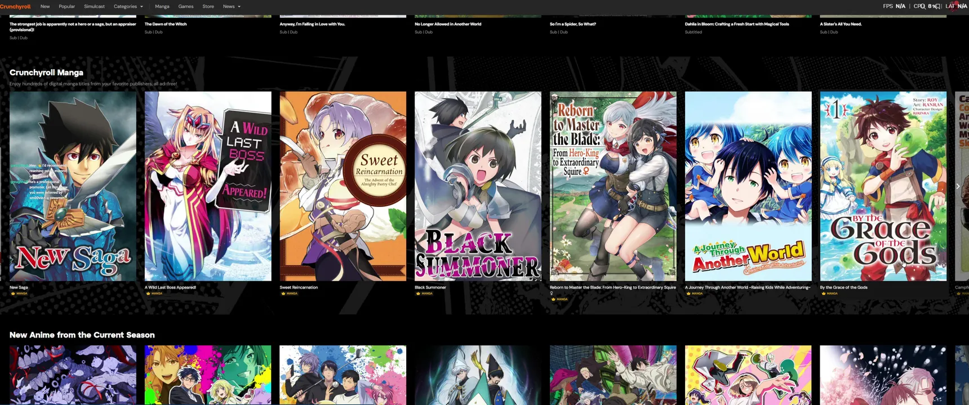Visit the Store menu item

coord(208,6)
